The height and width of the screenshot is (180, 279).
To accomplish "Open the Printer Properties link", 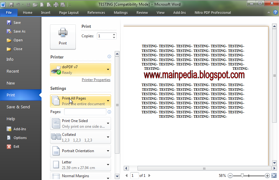I will tap(96, 80).
